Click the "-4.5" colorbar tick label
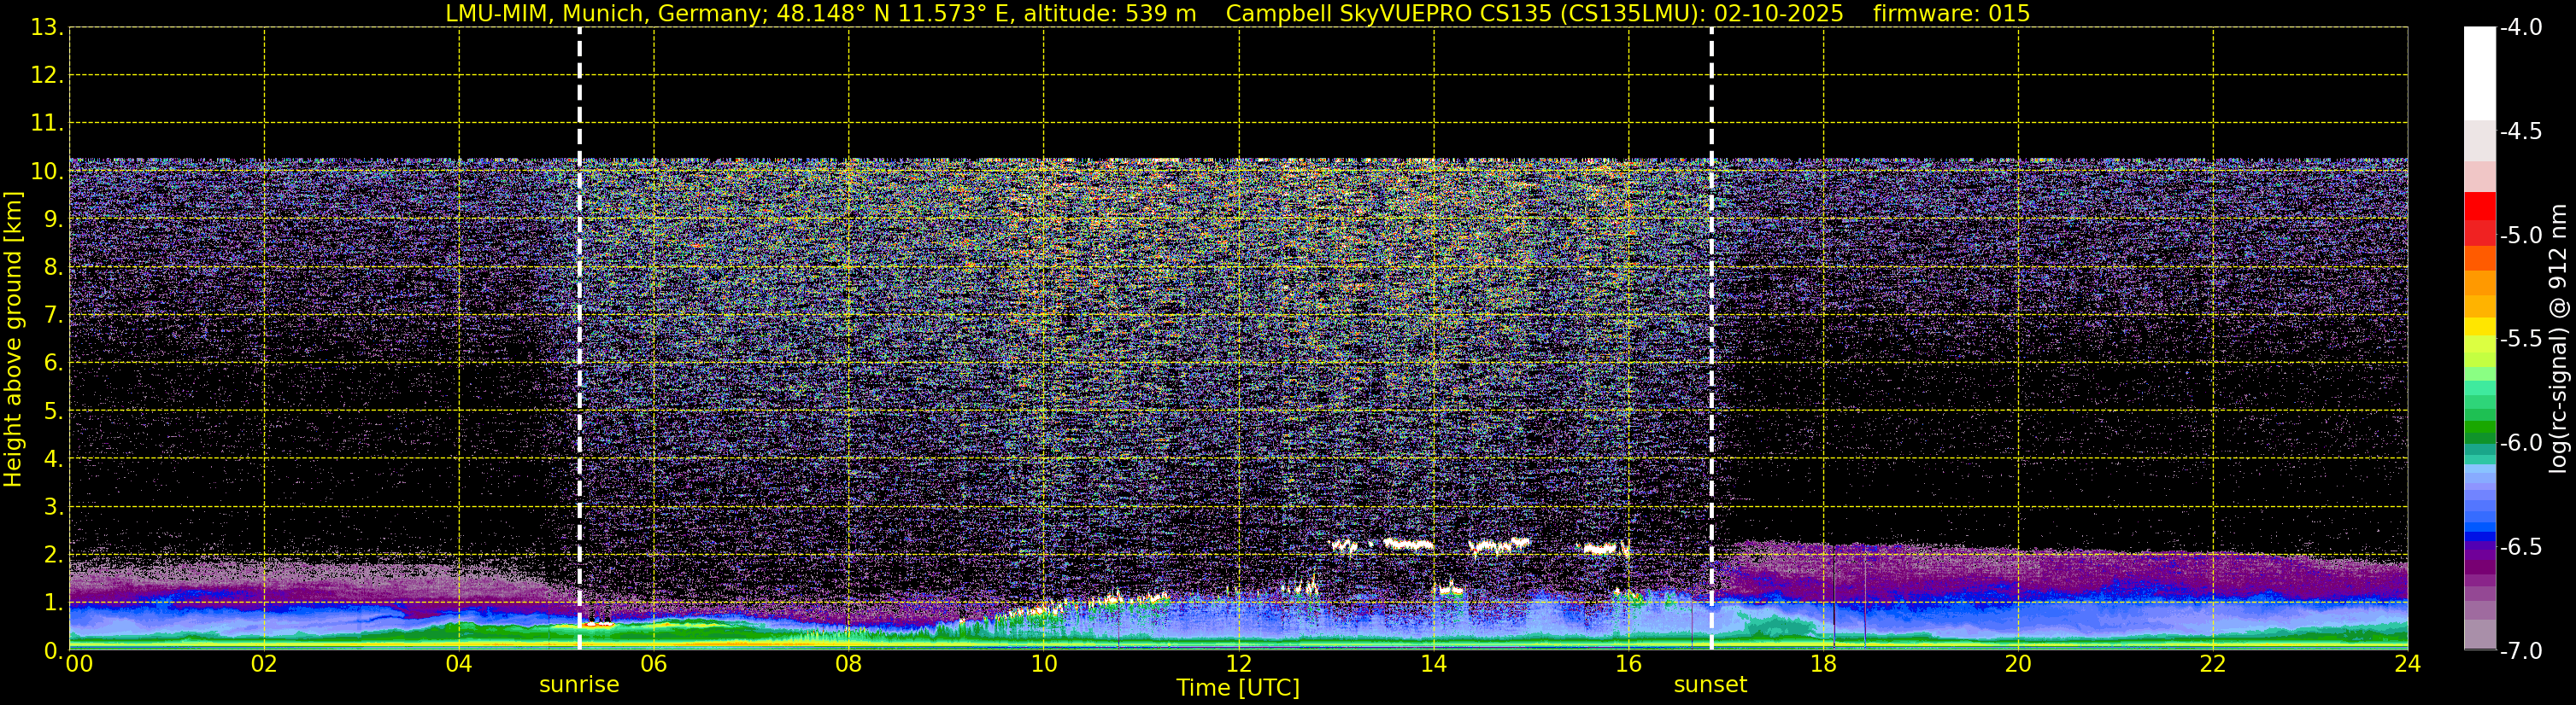 (2521, 131)
